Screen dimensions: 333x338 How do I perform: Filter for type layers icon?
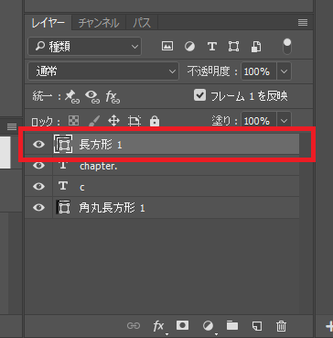[212, 47]
